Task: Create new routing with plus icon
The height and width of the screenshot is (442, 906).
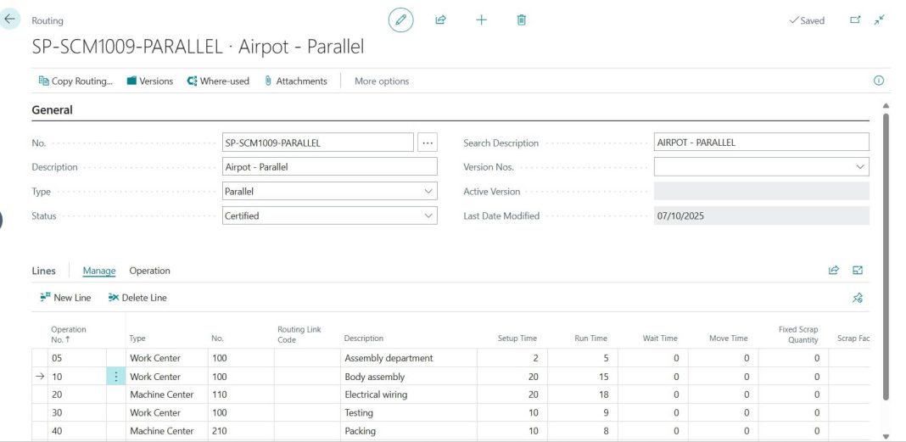Action: coord(481,20)
